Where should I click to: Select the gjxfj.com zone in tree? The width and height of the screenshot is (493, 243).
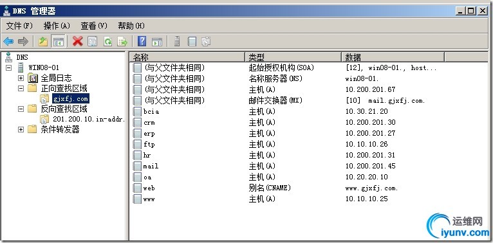pos(70,99)
